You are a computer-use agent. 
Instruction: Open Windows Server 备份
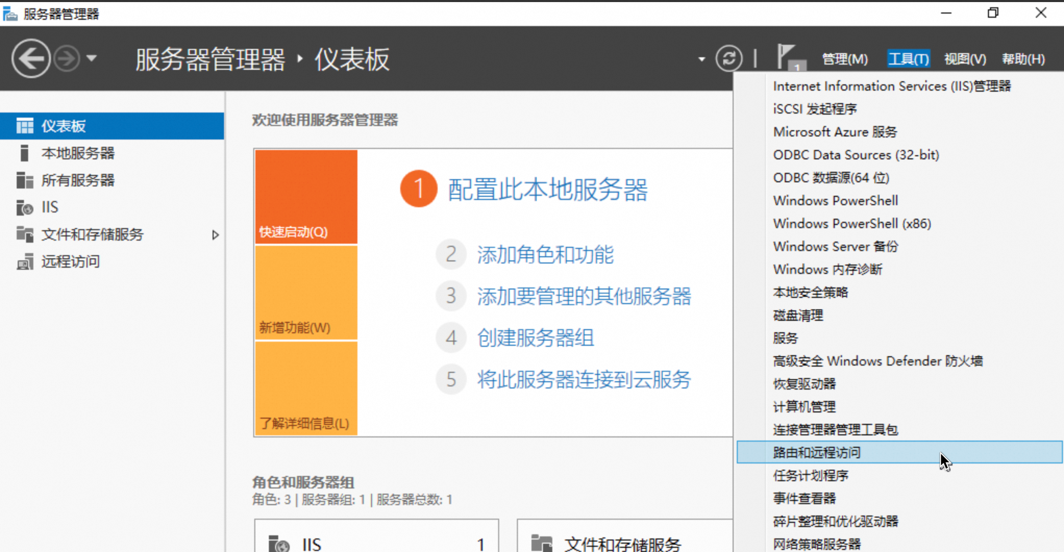899,246
